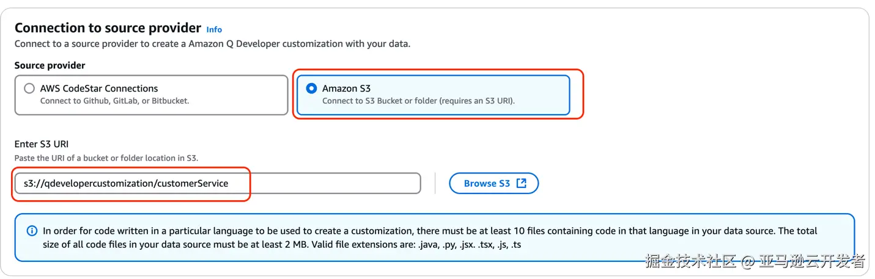Click the external-link icon in Browse S3
Image resolution: width=875 pixels, height=279 pixels.
[x=521, y=183]
